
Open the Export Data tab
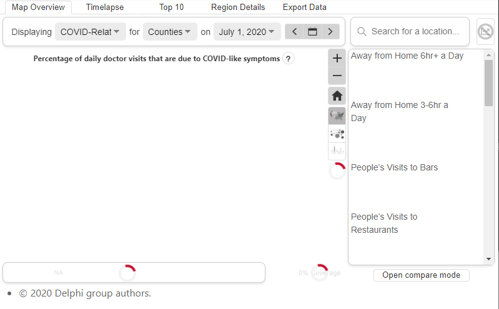coord(305,7)
